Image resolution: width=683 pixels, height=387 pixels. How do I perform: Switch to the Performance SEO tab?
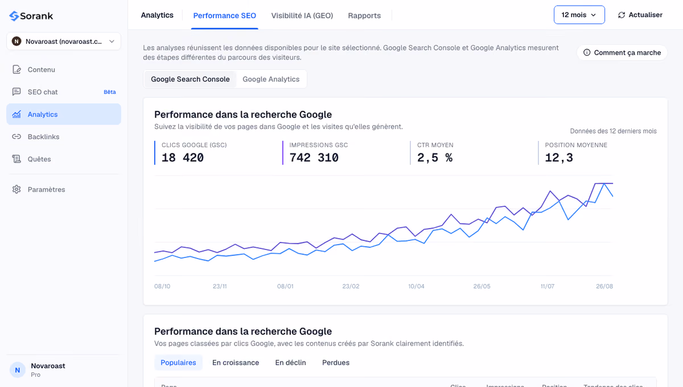coord(225,15)
